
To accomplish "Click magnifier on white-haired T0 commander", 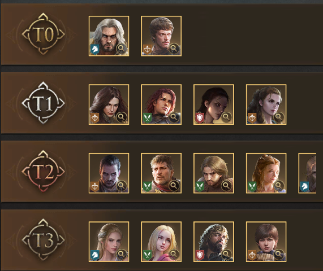I will pyautogui.click(x=122, y=49).
